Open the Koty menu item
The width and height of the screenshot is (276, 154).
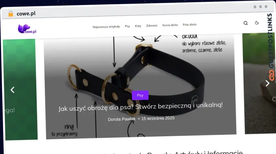(138, 26)
